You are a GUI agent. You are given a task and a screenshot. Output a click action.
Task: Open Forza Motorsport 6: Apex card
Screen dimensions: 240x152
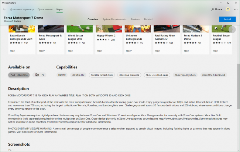pos(51,40)
